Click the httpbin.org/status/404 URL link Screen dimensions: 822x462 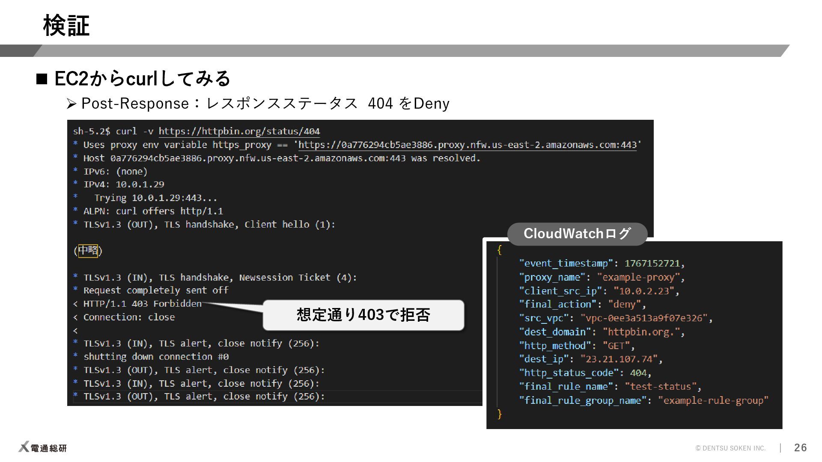239,131
